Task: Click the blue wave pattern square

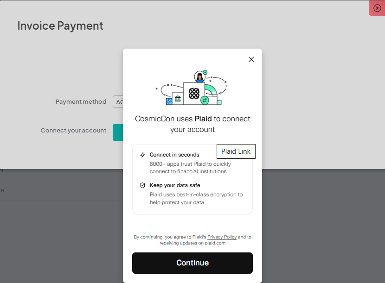Action: pyautogui.click(x=169, y=101)
